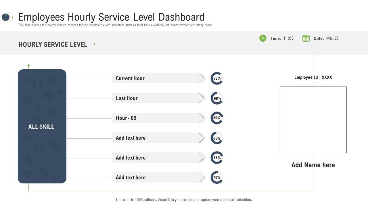Image resolution: width=368 pixels, height=207 pixels.
Task: Click the green calendar icon
Action: click(306, 38)
